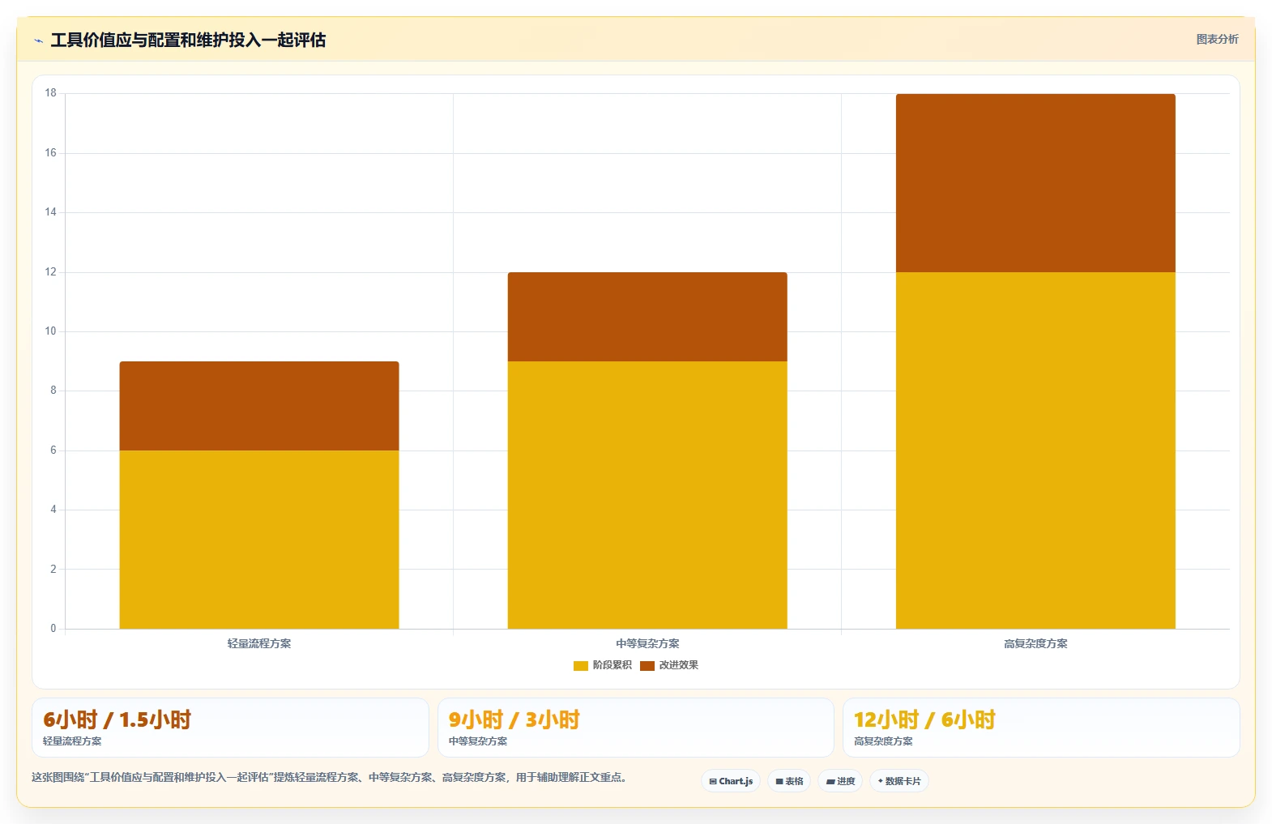
Task: Click the small icon before the card title
Action: click(38, 41)
